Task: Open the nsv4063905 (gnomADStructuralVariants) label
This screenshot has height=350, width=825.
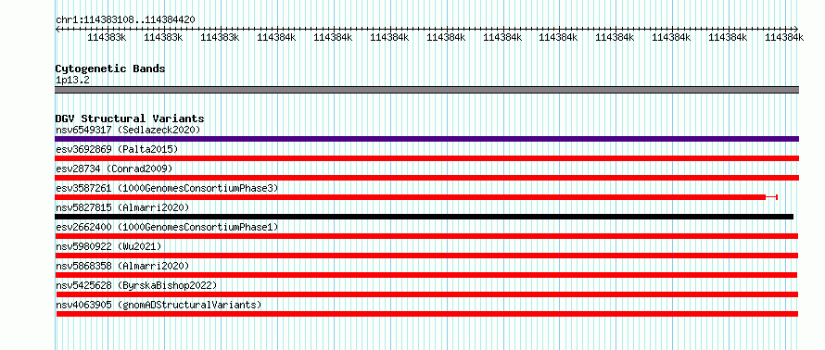Action: click(x=159, y=305)
